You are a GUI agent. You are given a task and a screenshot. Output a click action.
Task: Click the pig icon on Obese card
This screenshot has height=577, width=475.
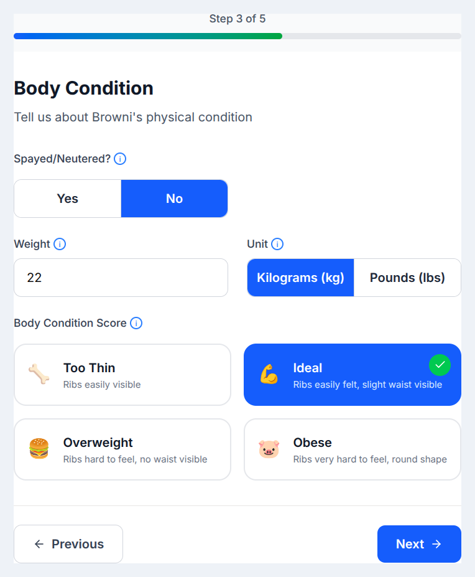(x=268, y=449)
